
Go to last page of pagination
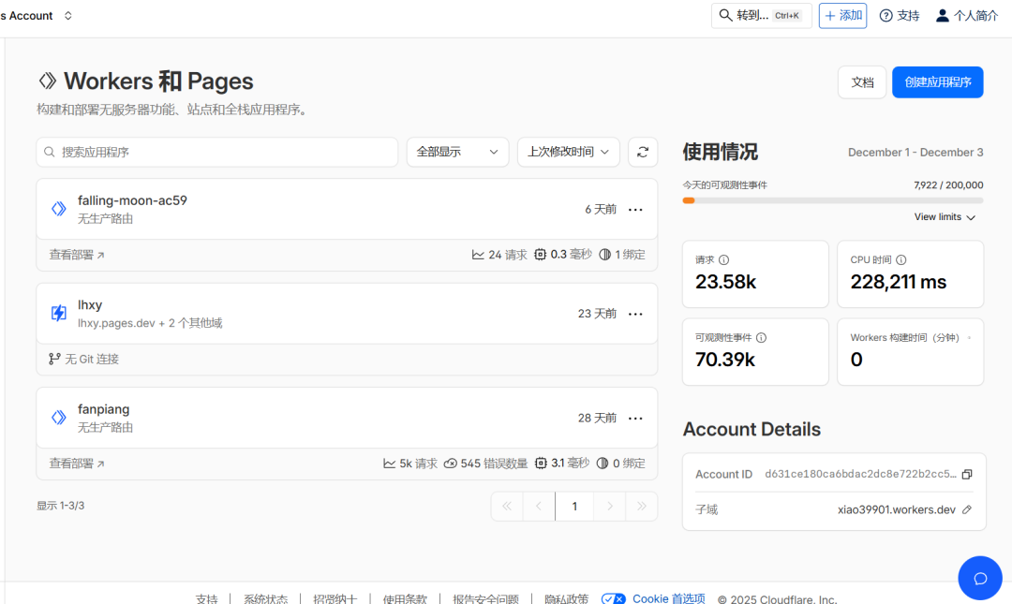click(x=642, y=507)
